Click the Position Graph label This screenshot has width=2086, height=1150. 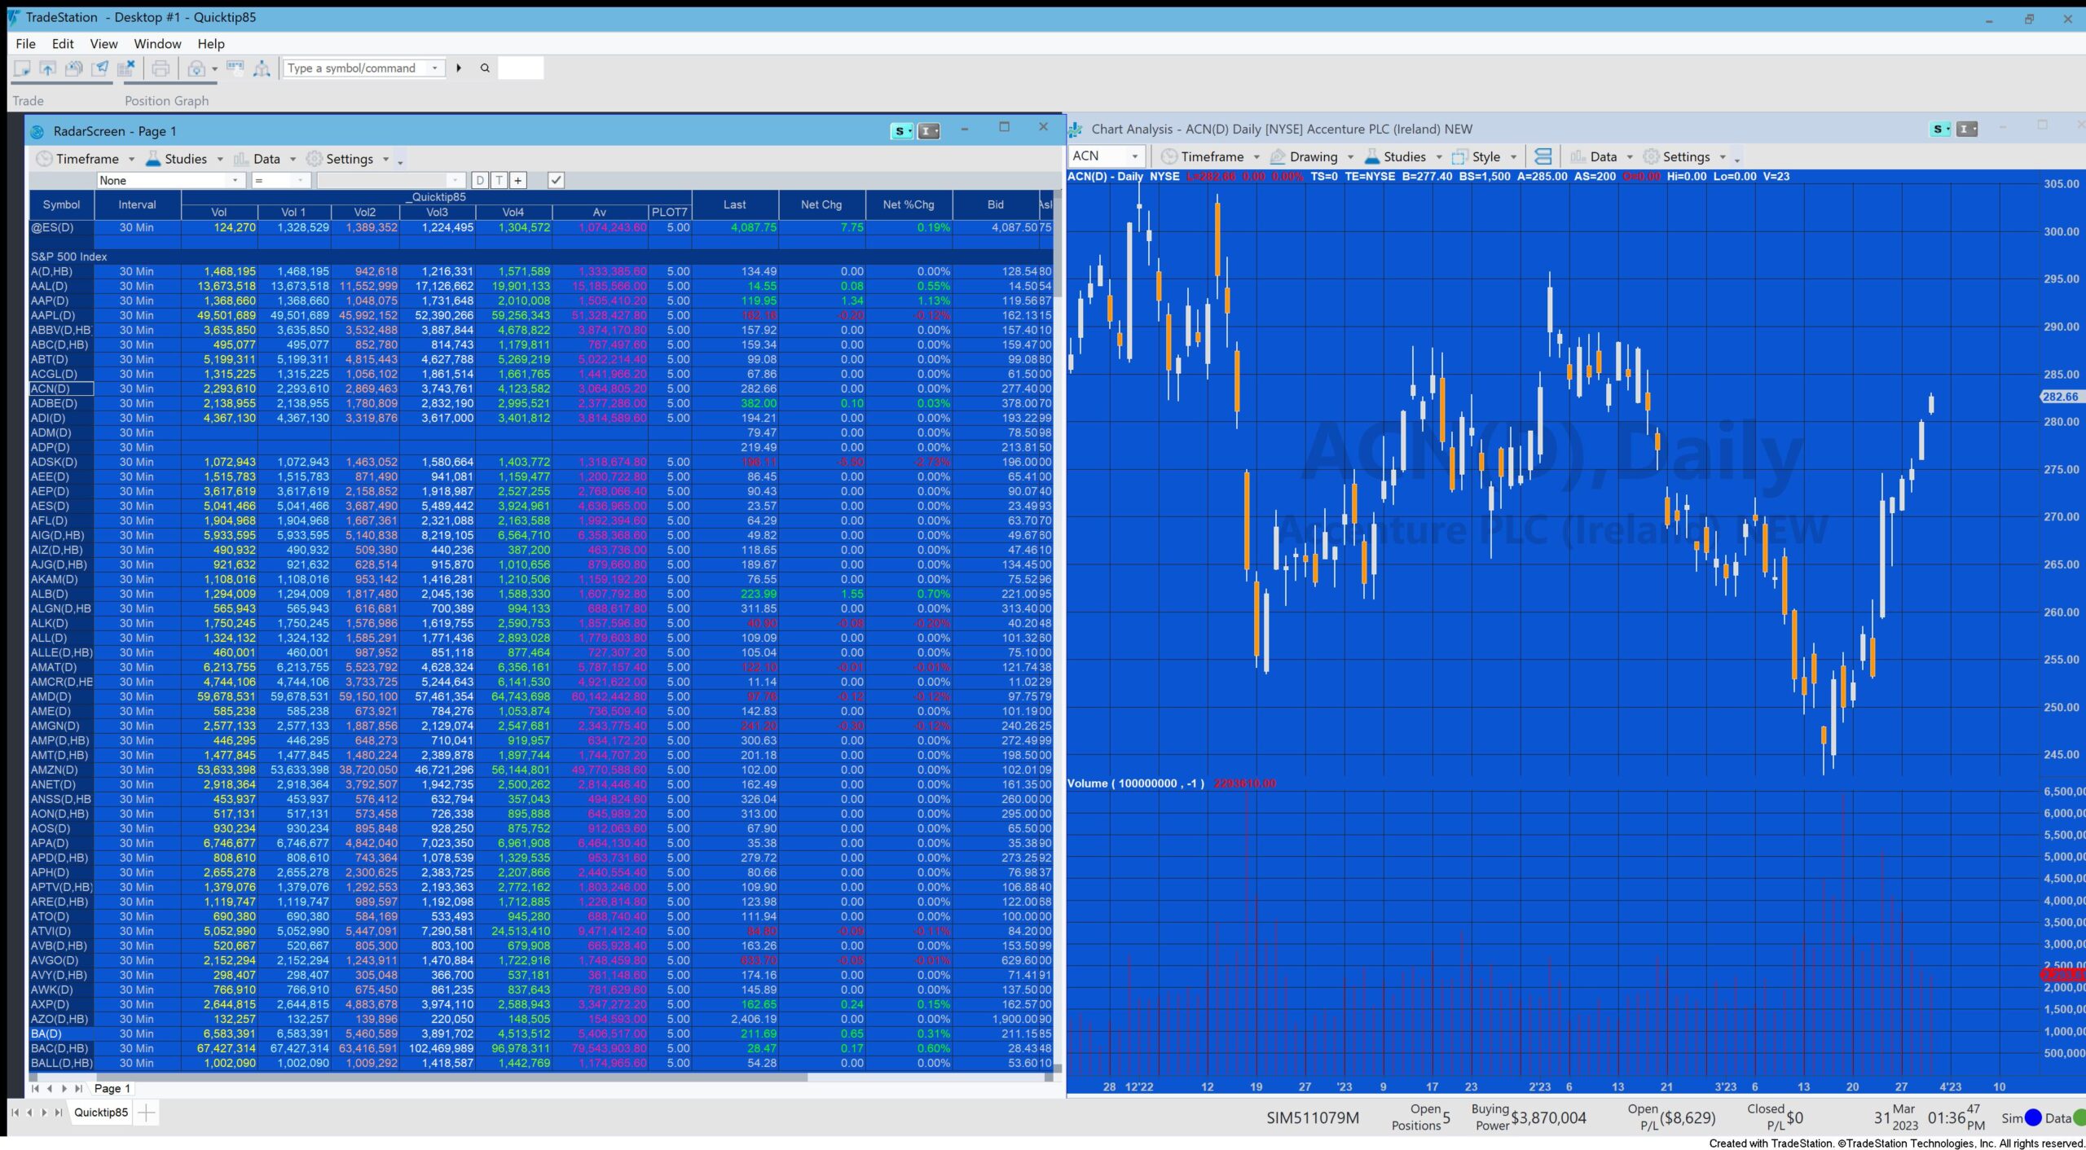(x=166, y=100)
